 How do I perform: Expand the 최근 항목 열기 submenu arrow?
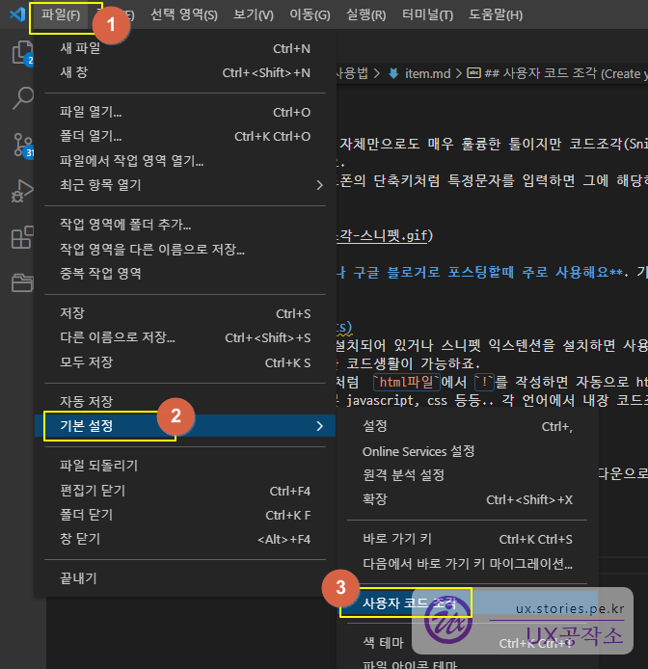(x=319, y=185)
